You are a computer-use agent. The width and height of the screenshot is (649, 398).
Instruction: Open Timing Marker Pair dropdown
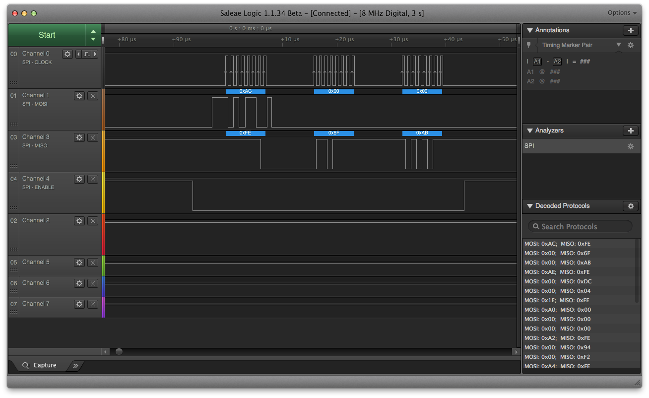pos(619,45)
